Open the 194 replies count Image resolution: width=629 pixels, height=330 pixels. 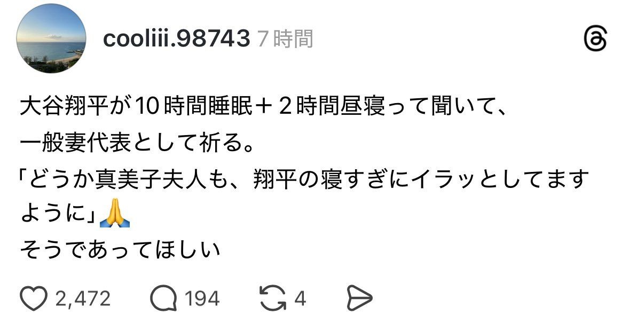coord(202,299)
